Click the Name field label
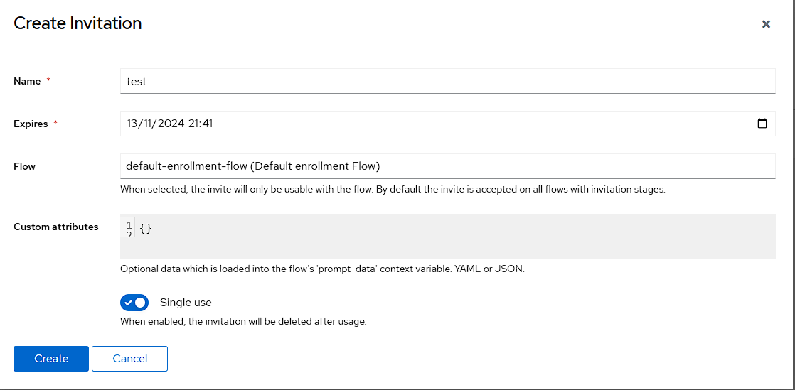This screenshot has width=795, height=390. pyautogui.click(x=27, y=81)
